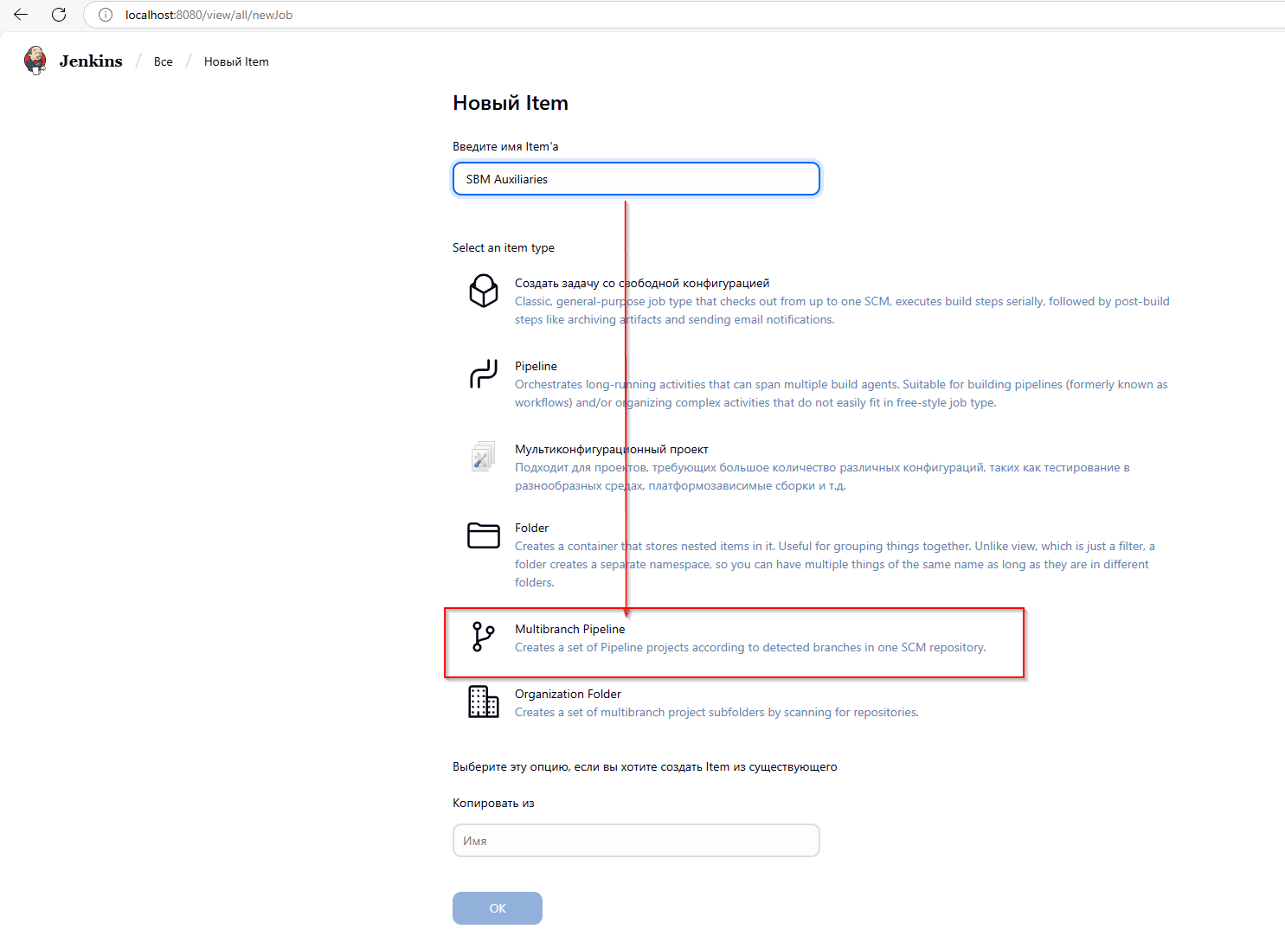The width and height of the screenshot is (1285, 942).
Task: Select the Pipeline item type label
Action: point(536,366)
